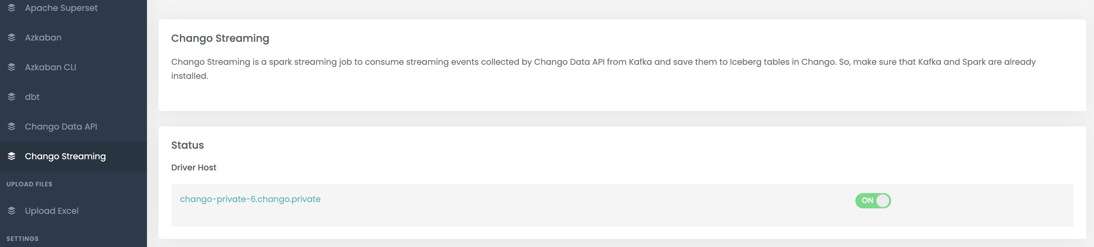Select the Chango Streaming sidebar label
1094x247 pixels.
65,156
